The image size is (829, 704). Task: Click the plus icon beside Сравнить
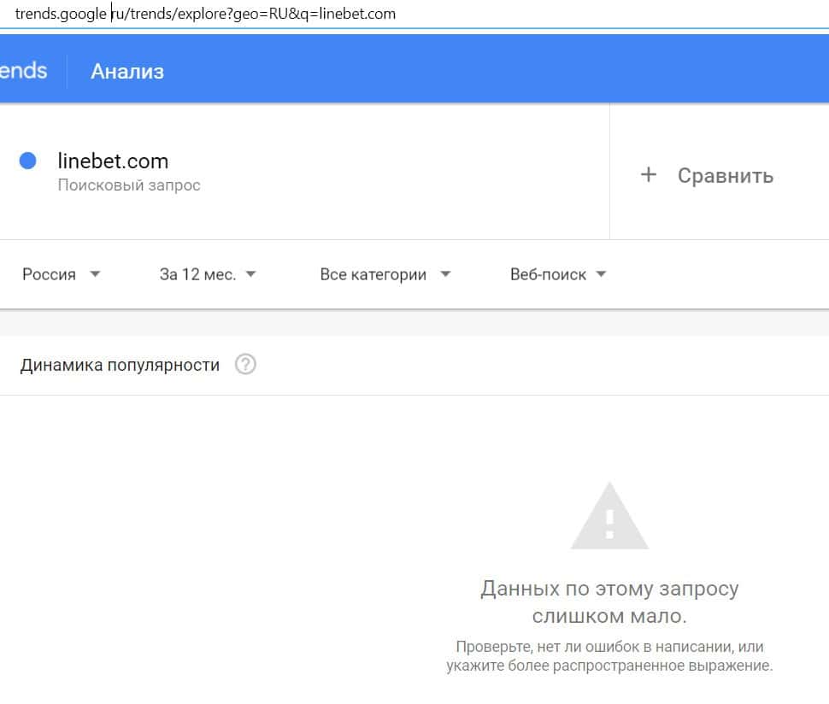[649, 175]
